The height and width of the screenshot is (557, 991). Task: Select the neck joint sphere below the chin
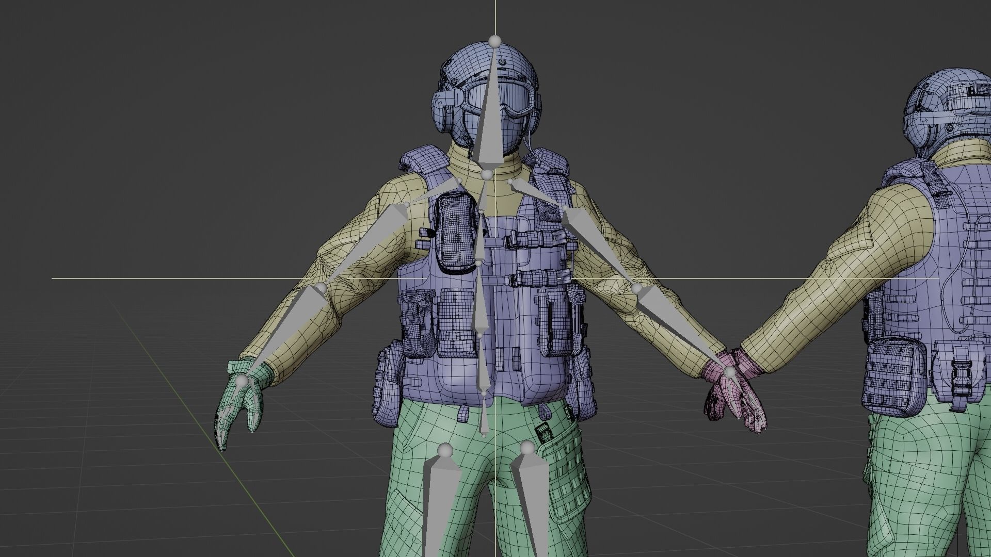click(x=487, y=175)
